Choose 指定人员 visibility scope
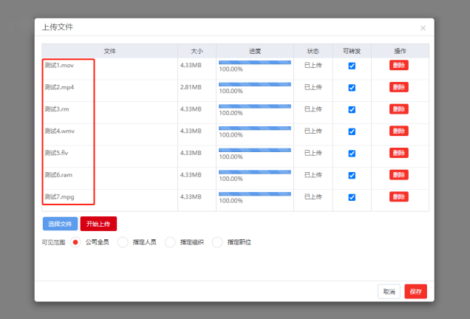The width and height of the screenshot is (470, 319). (x=123, y=242)
